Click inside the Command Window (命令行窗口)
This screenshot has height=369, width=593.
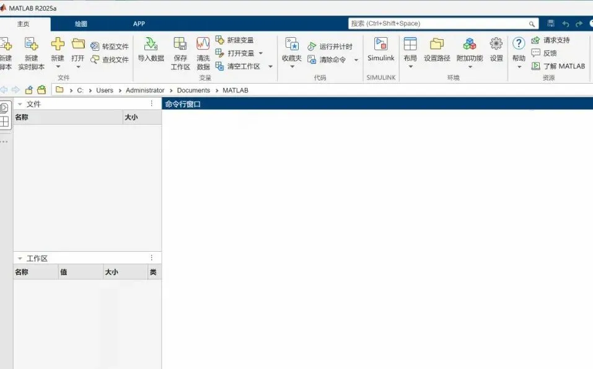(x=377, y=239)
